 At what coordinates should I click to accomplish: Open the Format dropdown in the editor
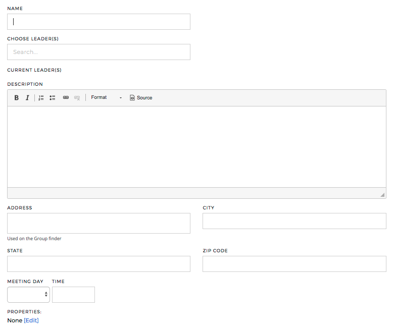(107, 97)
